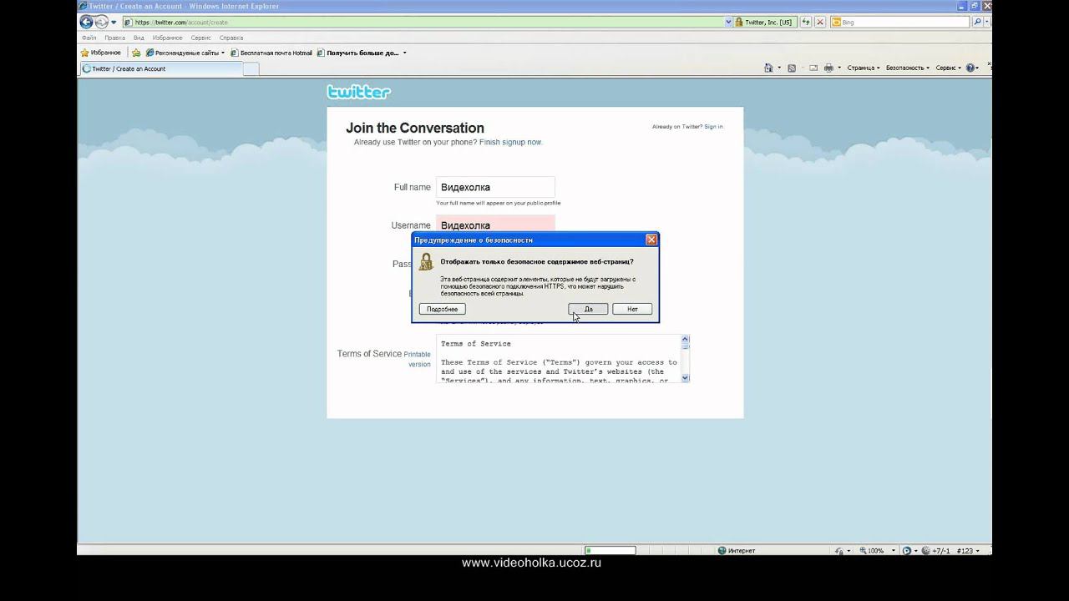Image resolution: width=1069 pixels, height=601 pixels.
Task: Click the Подробнее button in the dialog
Action: [x=443, y=309]
